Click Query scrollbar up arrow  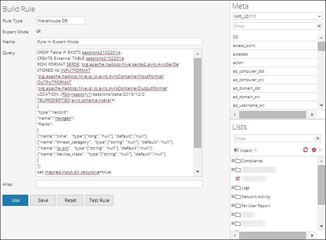tap(197, 54)
